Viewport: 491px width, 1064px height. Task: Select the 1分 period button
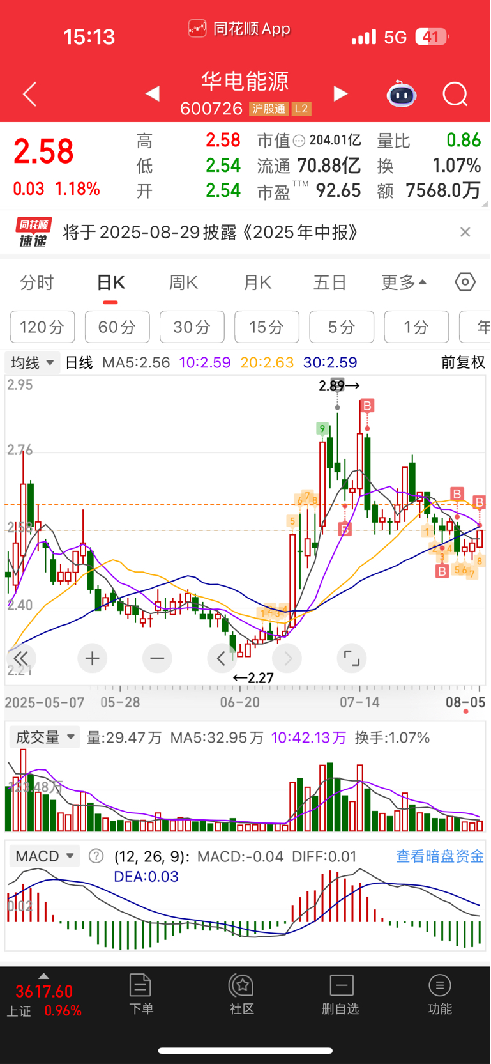[416, 327]
